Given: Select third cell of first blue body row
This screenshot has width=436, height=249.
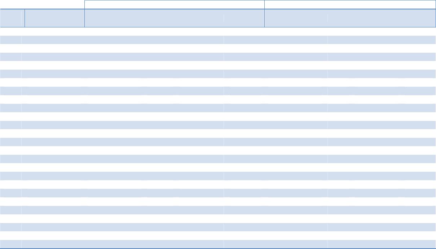Looking at the screenshot, I should pos(276,40).
